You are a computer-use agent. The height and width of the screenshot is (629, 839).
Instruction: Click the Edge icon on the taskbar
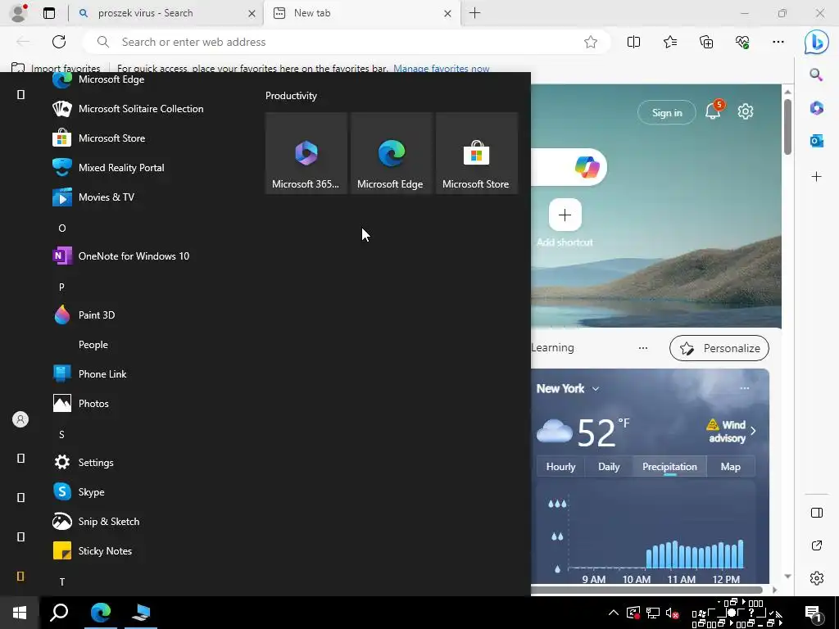click(100, 613)
